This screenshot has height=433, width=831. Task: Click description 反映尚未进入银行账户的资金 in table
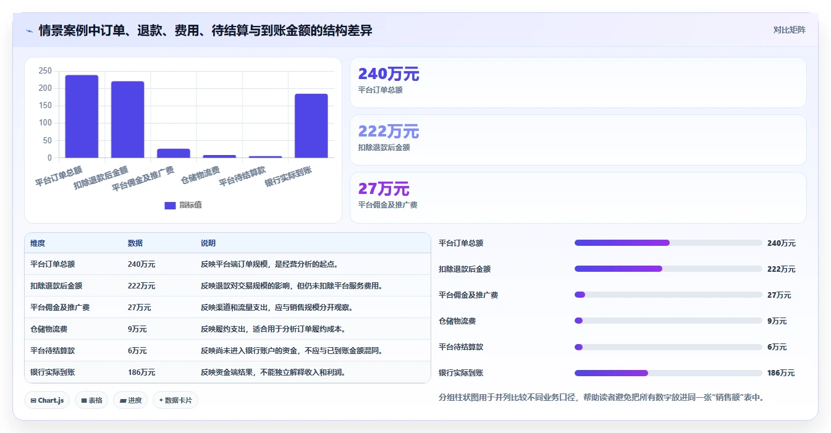292,350
